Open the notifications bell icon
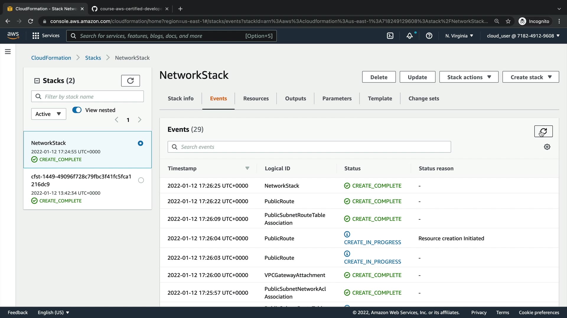This screenshot has height=318, width=567. point(410,36)
